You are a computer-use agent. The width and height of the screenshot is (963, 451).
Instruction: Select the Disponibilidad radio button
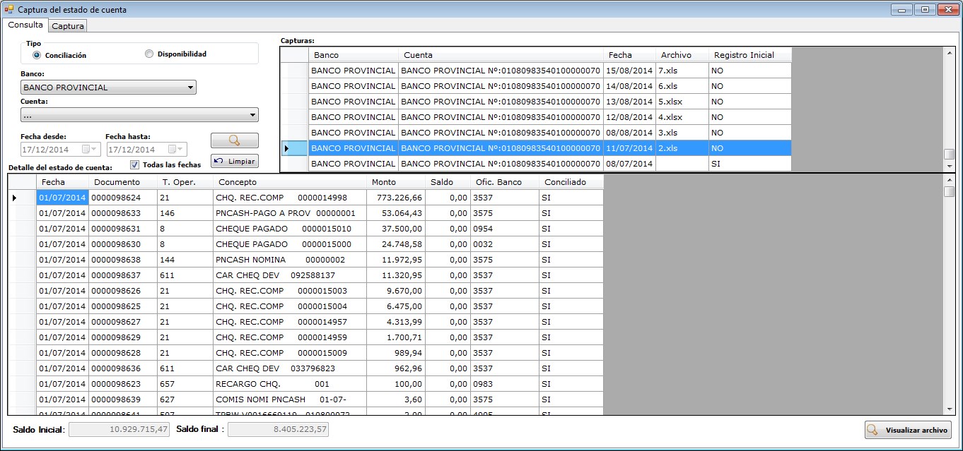(149, 54)
